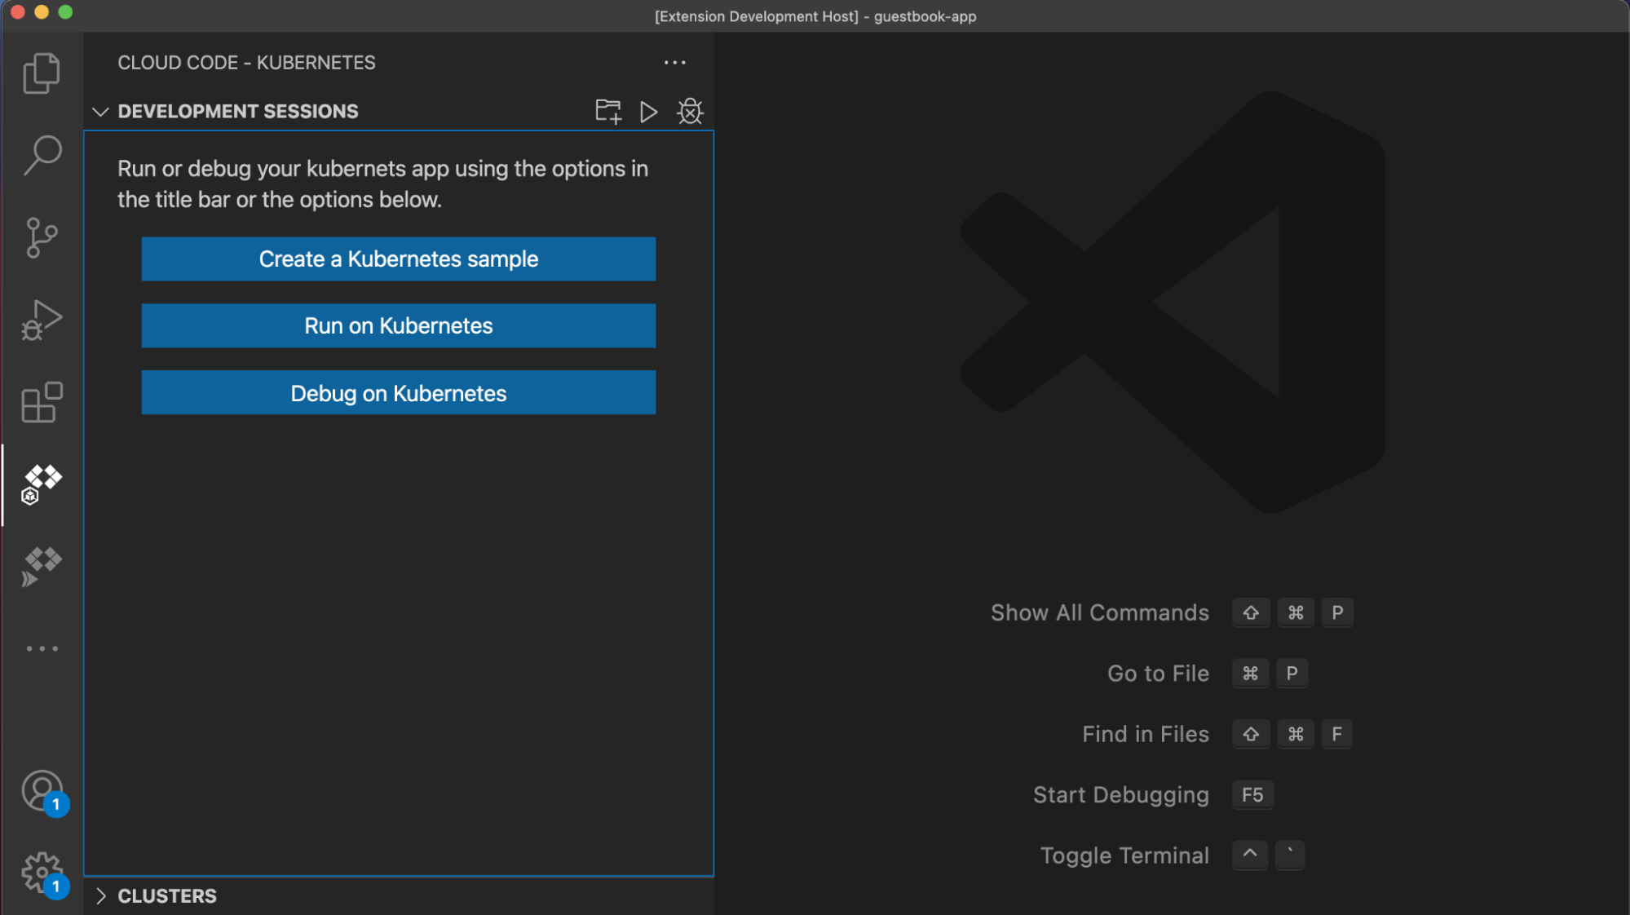
Task: Open the Accounts menu icon
Action: tap(42, 791)
